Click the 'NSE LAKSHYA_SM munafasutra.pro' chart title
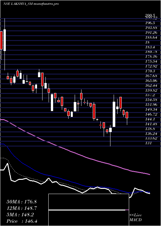This screenshot has height=226, width=161. click(31, 4)
